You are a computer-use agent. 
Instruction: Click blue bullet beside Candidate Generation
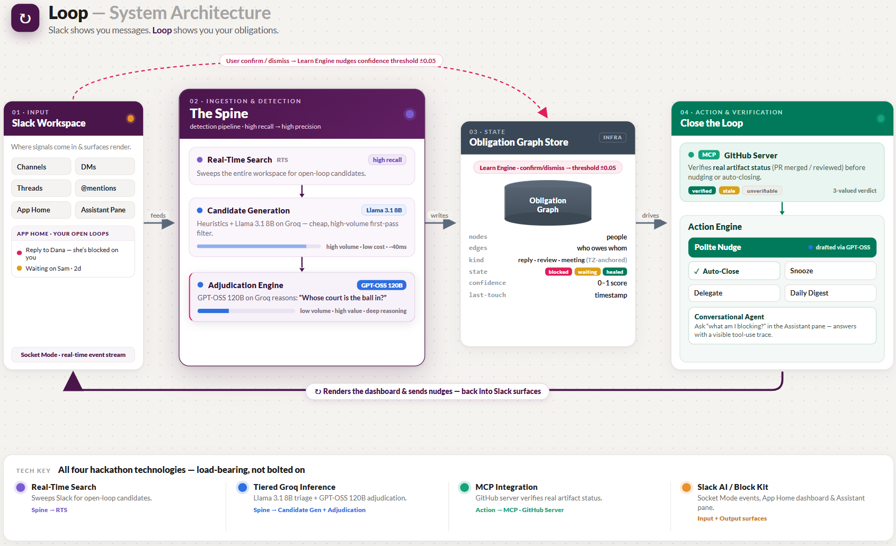pos(200,210)
